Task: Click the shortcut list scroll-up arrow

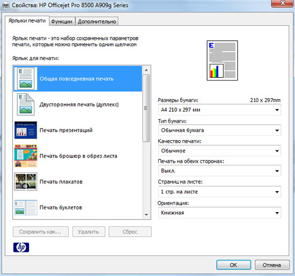Action: click(x=146, y=70)
